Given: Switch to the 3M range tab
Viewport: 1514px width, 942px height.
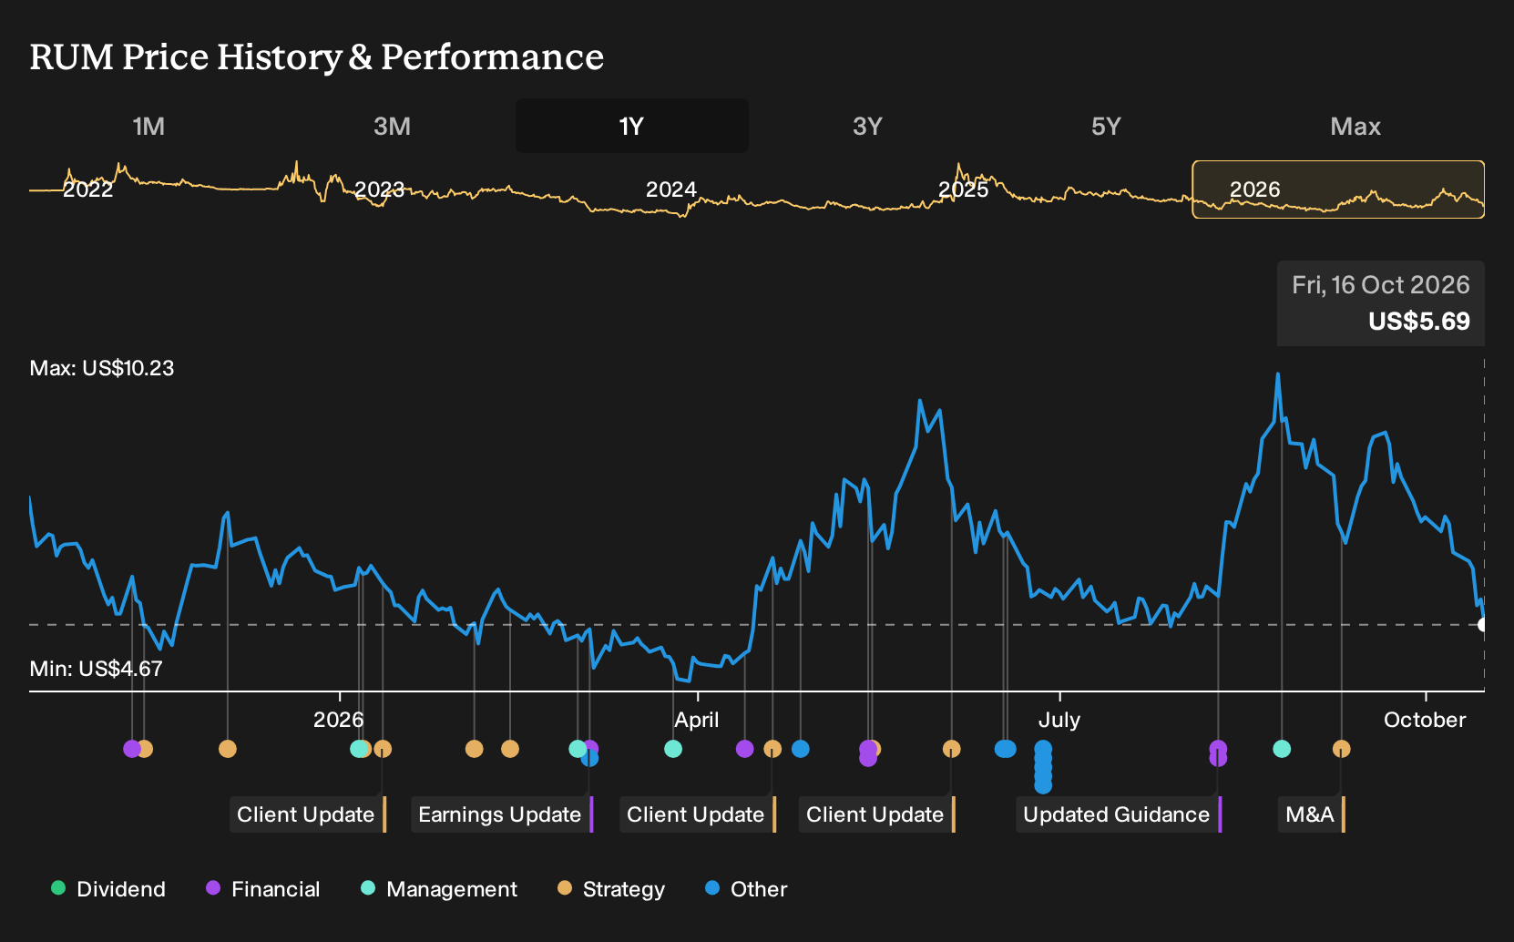Looking at the screenshot, I should click(392, 126).
